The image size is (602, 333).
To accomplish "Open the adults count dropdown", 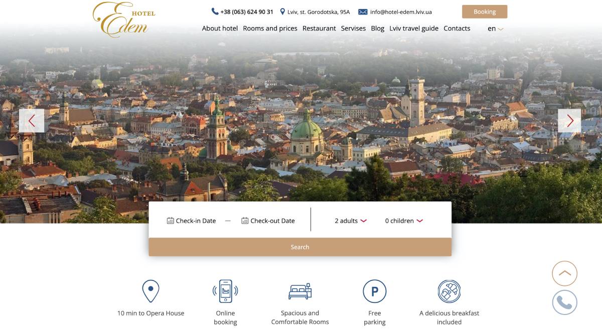I will [350, 220].
